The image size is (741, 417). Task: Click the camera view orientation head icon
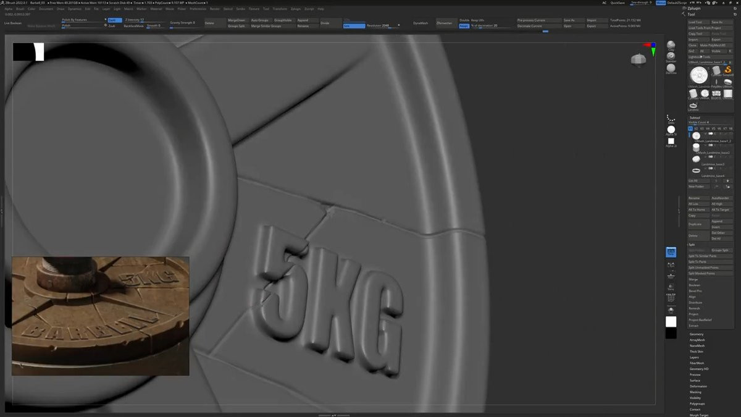tap(638, 59)
